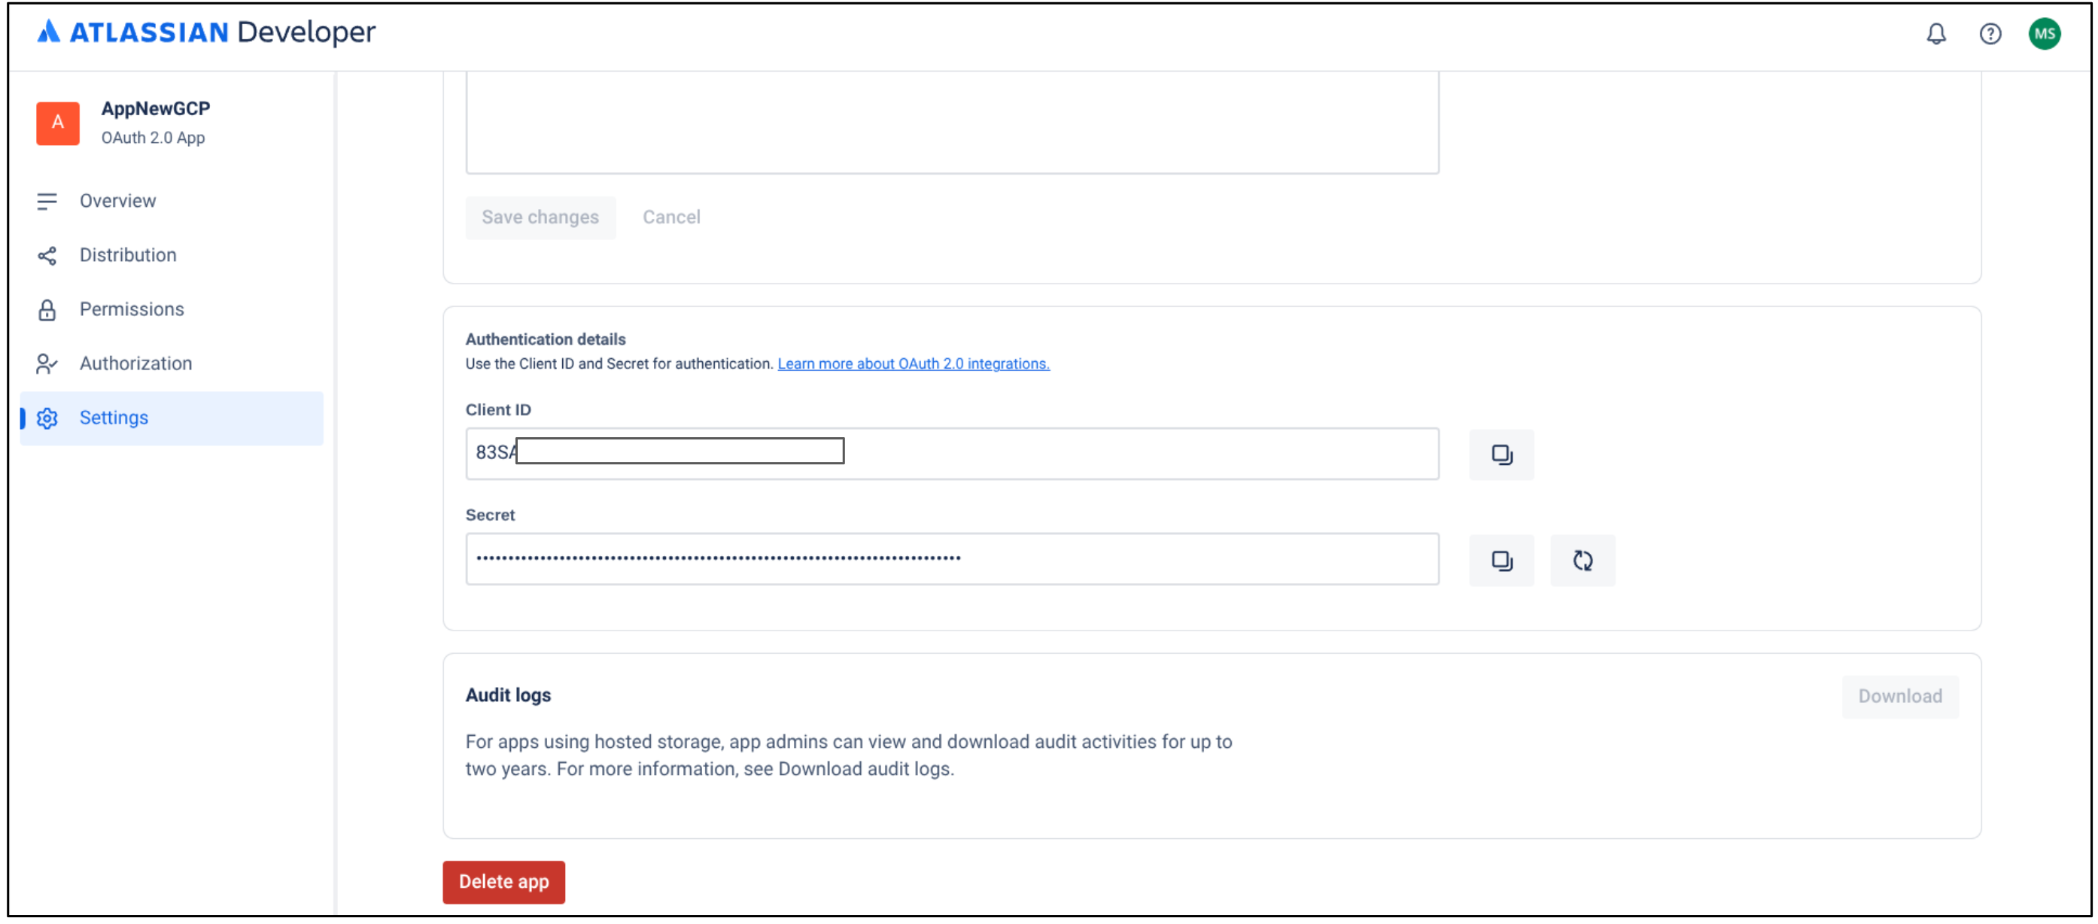Image resolution: width=2098 pixels, height=924 pixels.
Task: Open the Learn more about OAuth 2.0 integrations link
Action: point(912,364)
